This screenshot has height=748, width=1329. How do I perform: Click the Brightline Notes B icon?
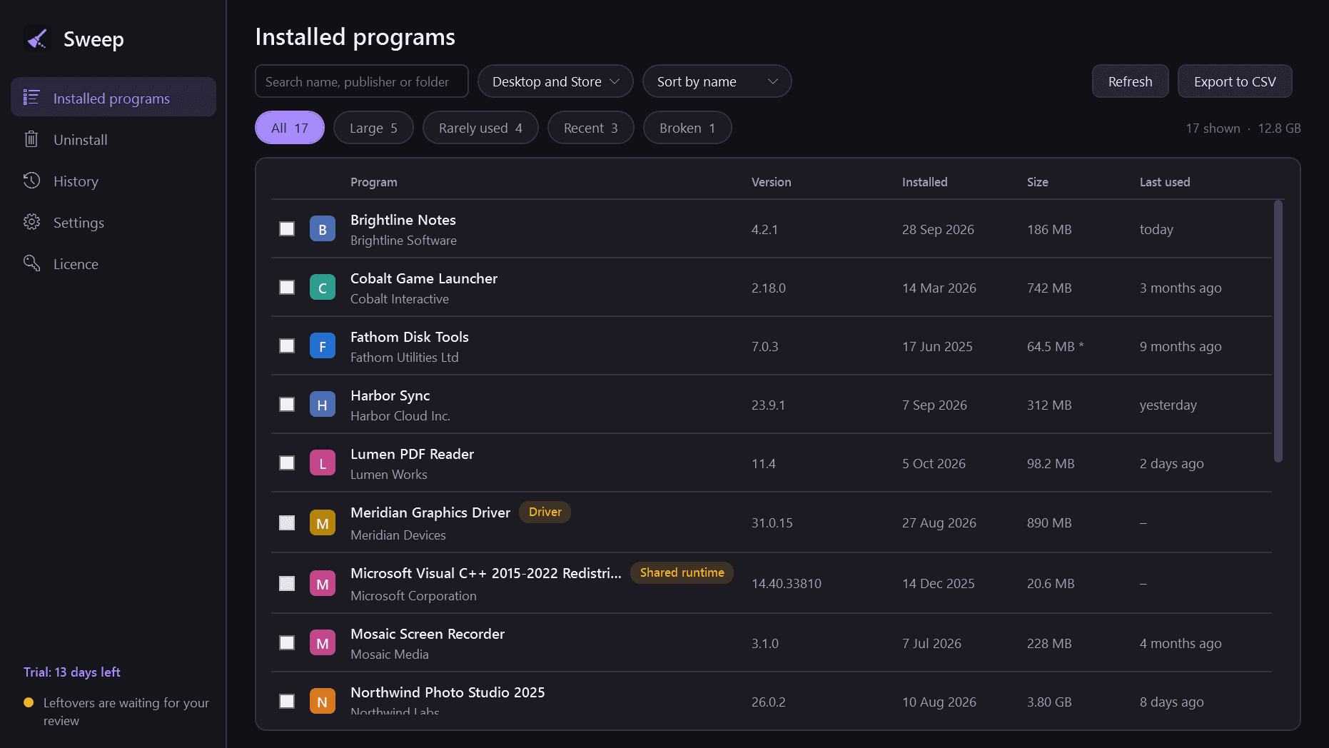coord(323,229)
